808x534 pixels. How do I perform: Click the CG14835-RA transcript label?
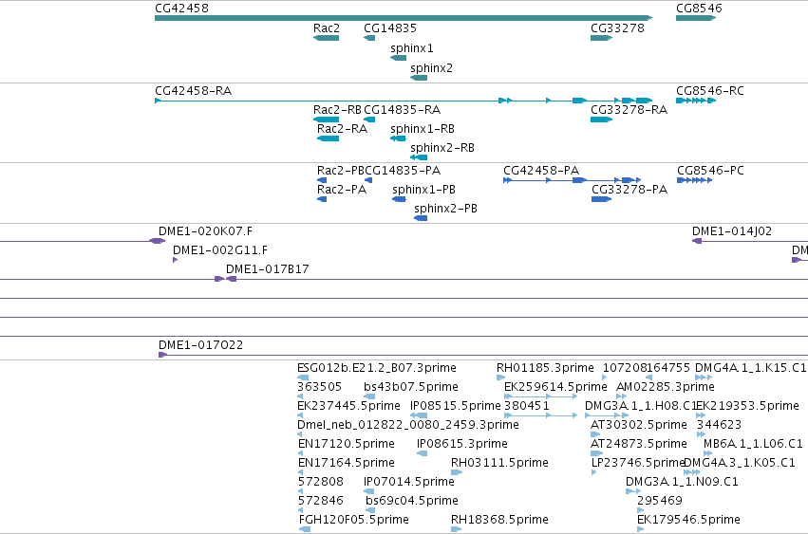pos(402,110)
